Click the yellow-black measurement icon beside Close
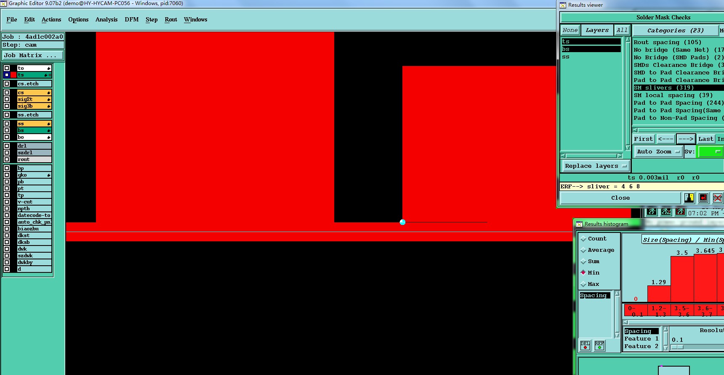 689,198
